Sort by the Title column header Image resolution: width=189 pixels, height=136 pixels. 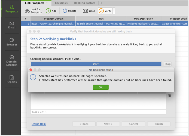click(101, 19)
